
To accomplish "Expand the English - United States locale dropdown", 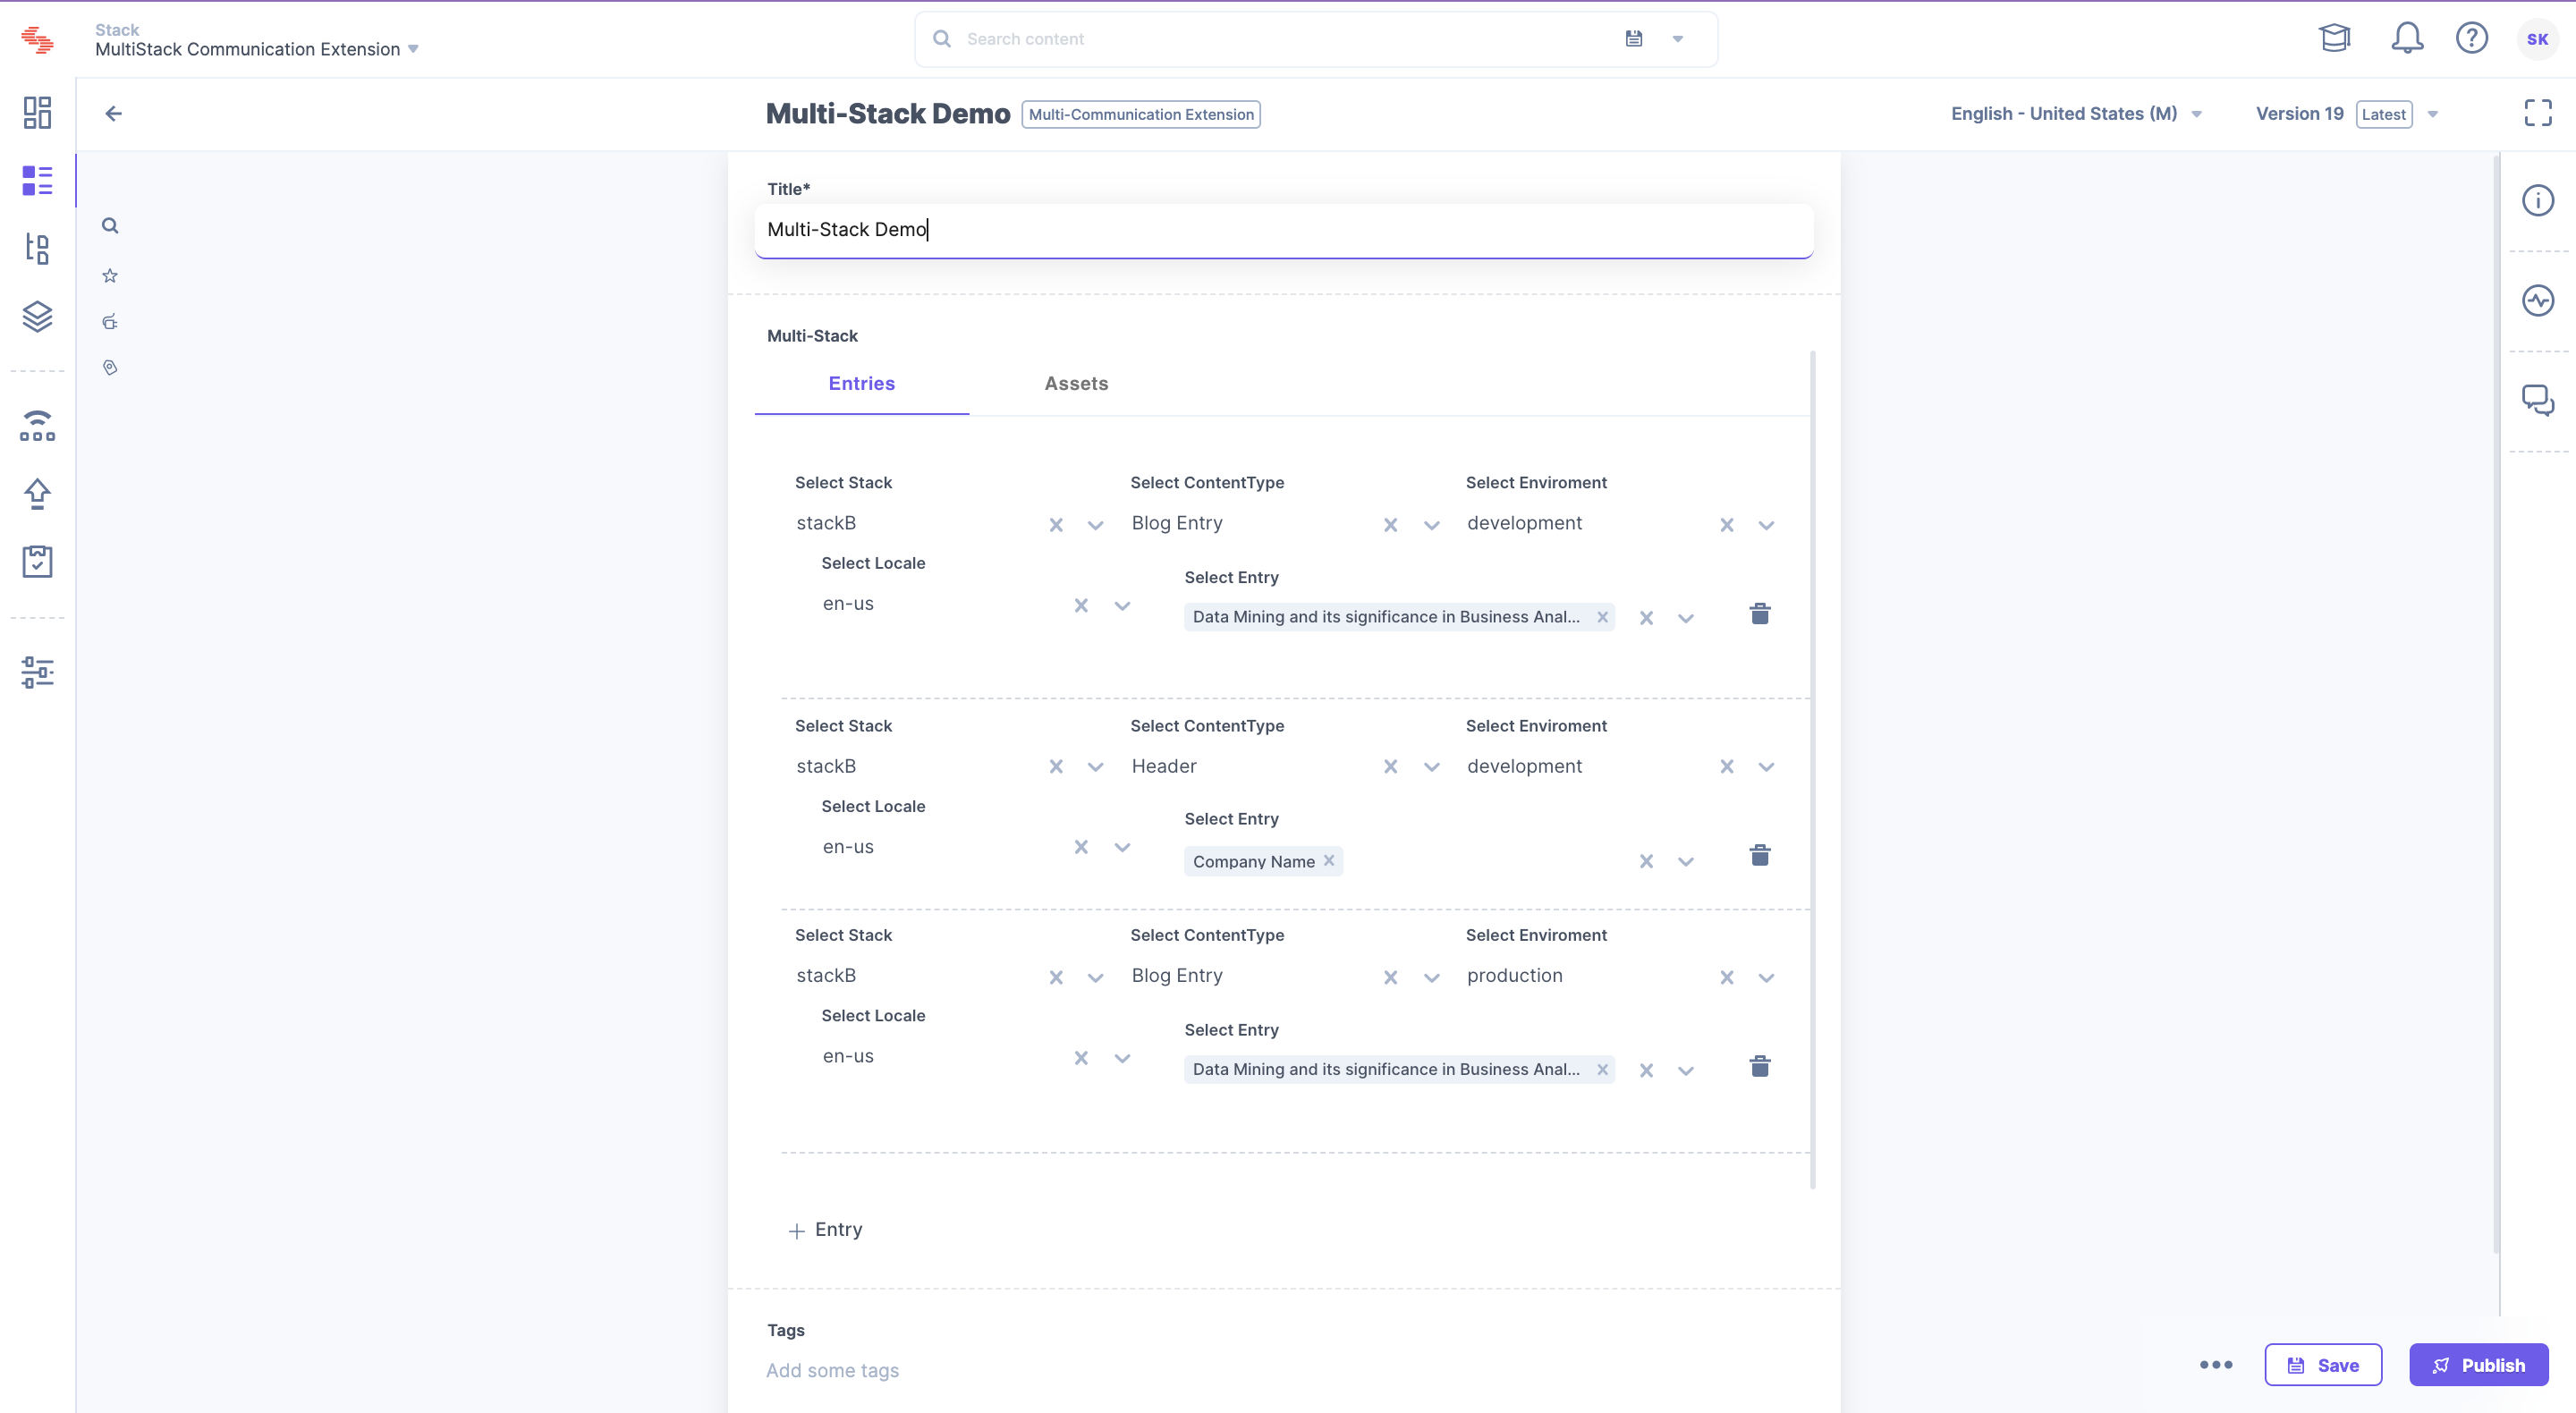I will [2196, 114].
